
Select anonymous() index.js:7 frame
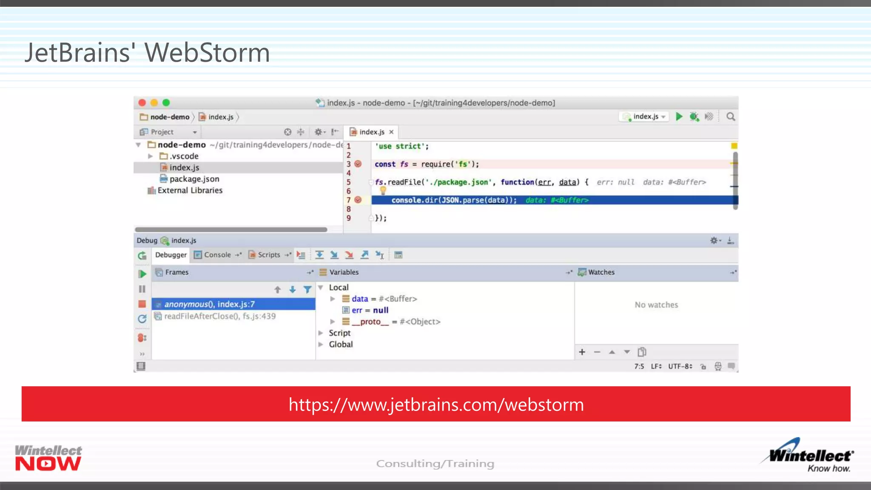(233, 304)
